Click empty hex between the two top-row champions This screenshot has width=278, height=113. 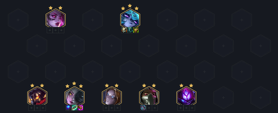click(x=93, y=20)
